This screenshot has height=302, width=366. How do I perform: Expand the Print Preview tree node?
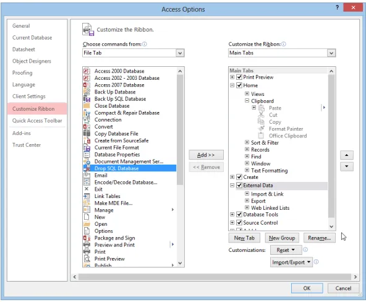pos(232,77)
